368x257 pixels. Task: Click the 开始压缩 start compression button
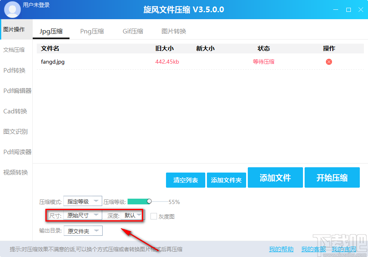(332, 177)
